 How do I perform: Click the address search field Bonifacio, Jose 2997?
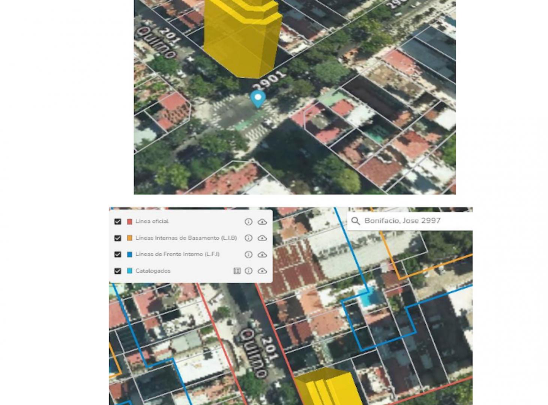(410, 221)
